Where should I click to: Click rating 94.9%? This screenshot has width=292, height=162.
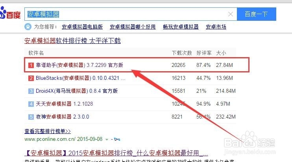coord(203,104)
